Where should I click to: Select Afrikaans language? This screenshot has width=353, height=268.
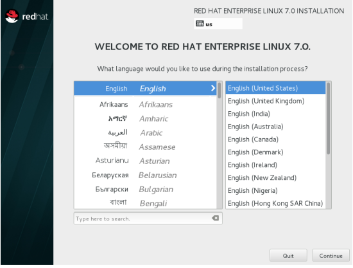pos(145,105)
